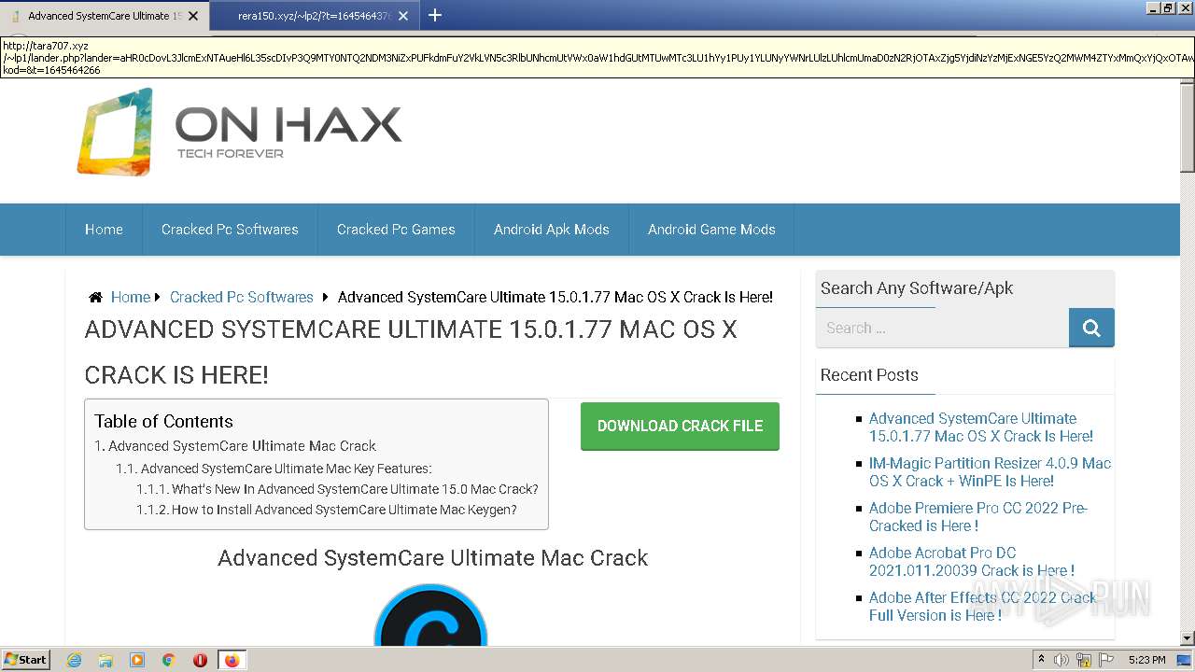This screenshot has height=672, width=1195.
Task: Switch to the rera150.xyz tab
Action: [x=314, y=16]
